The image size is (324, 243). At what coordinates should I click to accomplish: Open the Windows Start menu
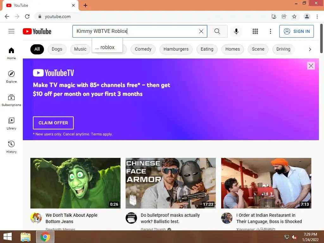[8, 237]
